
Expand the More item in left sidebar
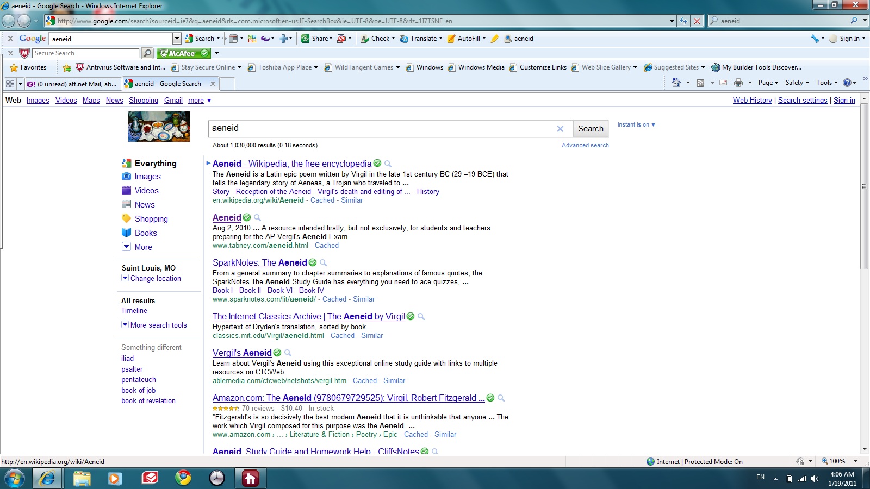tap(138, 247)
